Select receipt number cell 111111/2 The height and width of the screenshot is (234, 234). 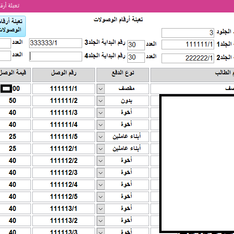coord(64,101)
